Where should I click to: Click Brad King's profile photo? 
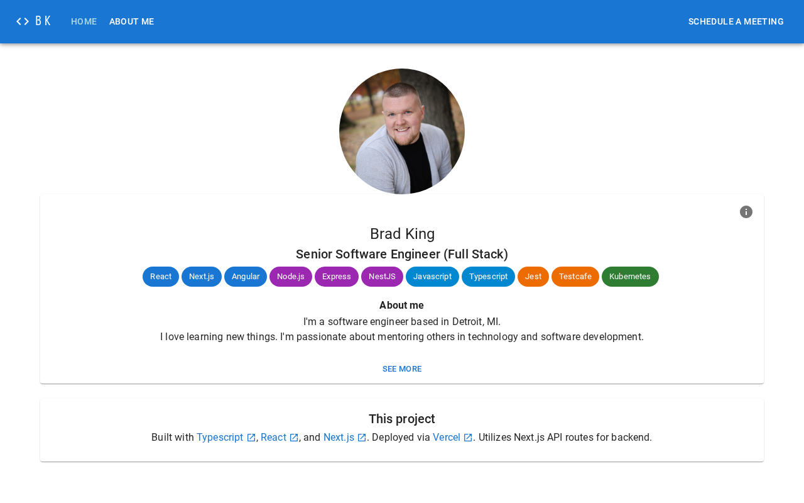(x=402, y=131)
